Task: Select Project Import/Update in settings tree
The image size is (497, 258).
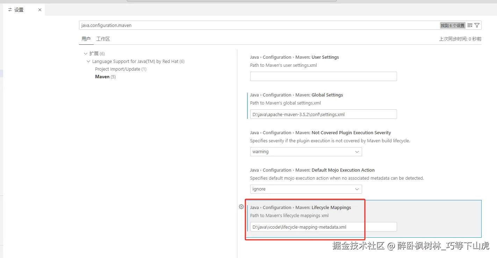Action: pyautogui.click(x=121, y=69)
